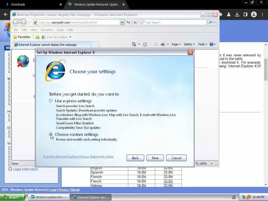Open the Page dropdown in command bar
Viewport: 268px width, 201px height.
[176, 44]
